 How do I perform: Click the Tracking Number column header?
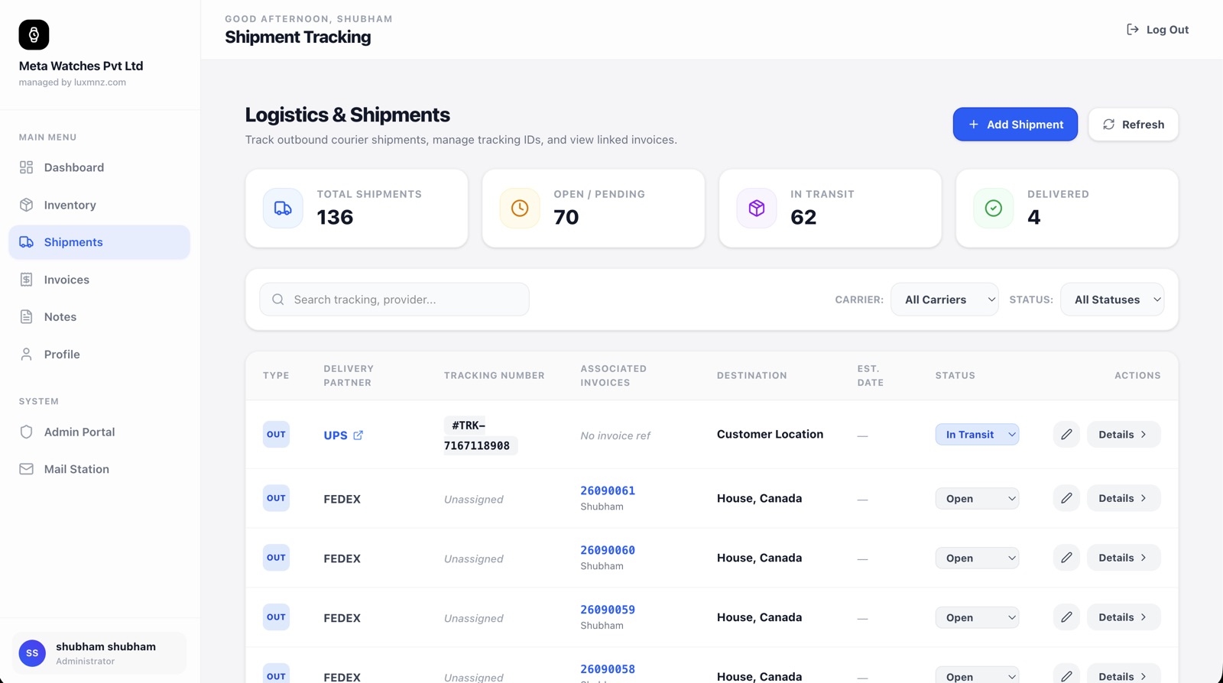point(495,375)
